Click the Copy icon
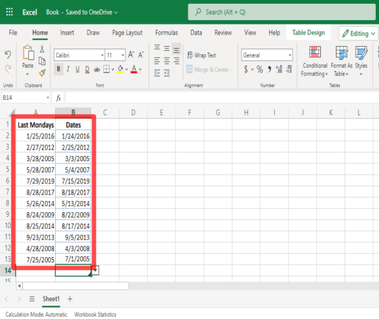Viewport: 379px width, 319px height. click(x=42, y=61)
